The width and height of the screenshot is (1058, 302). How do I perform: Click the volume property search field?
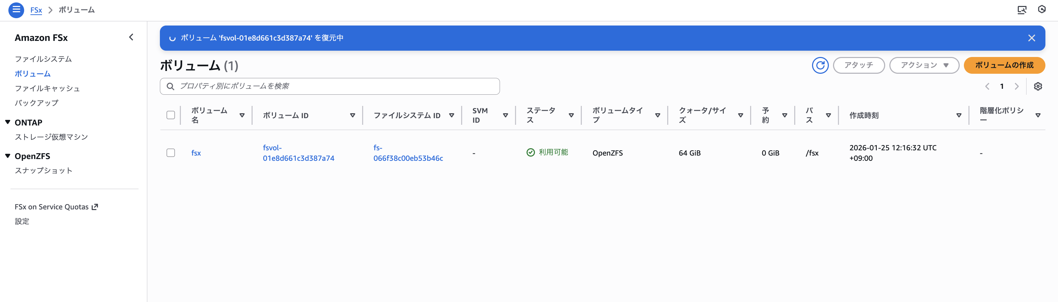click(329, 87)
